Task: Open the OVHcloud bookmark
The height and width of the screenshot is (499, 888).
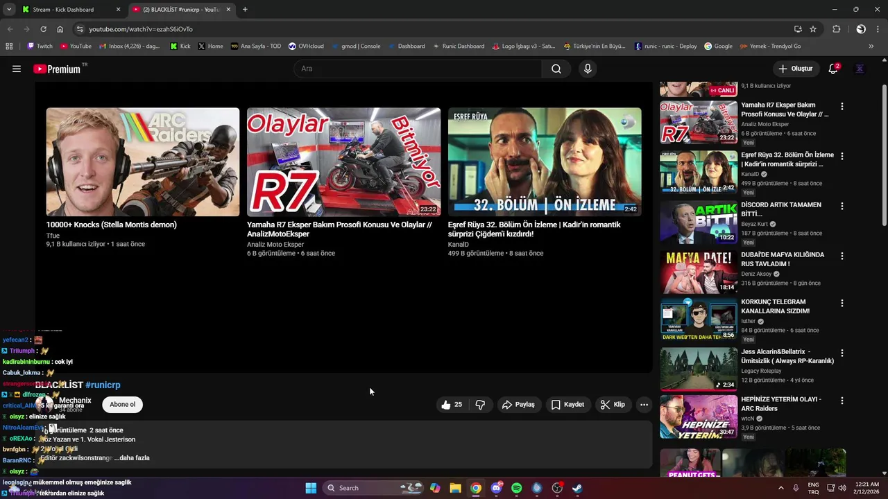Action: [306, 46]
